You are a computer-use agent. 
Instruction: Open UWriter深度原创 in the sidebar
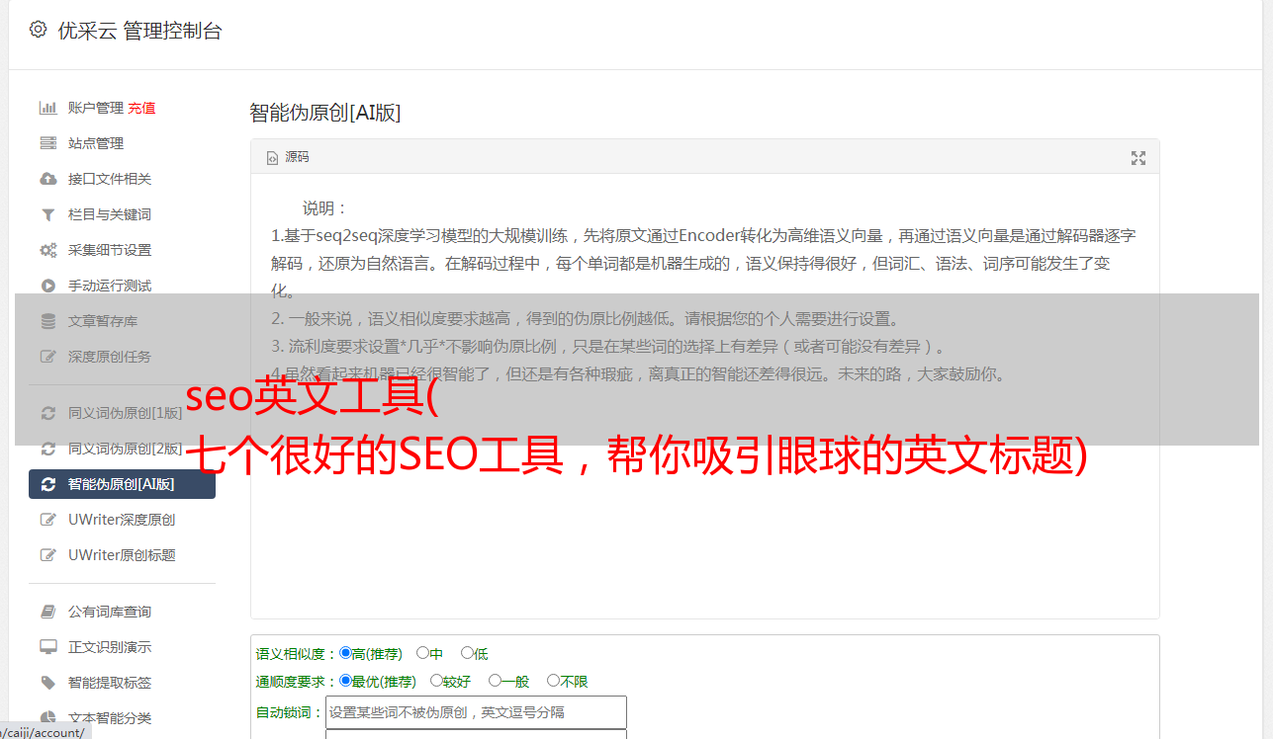pos(122,520)
